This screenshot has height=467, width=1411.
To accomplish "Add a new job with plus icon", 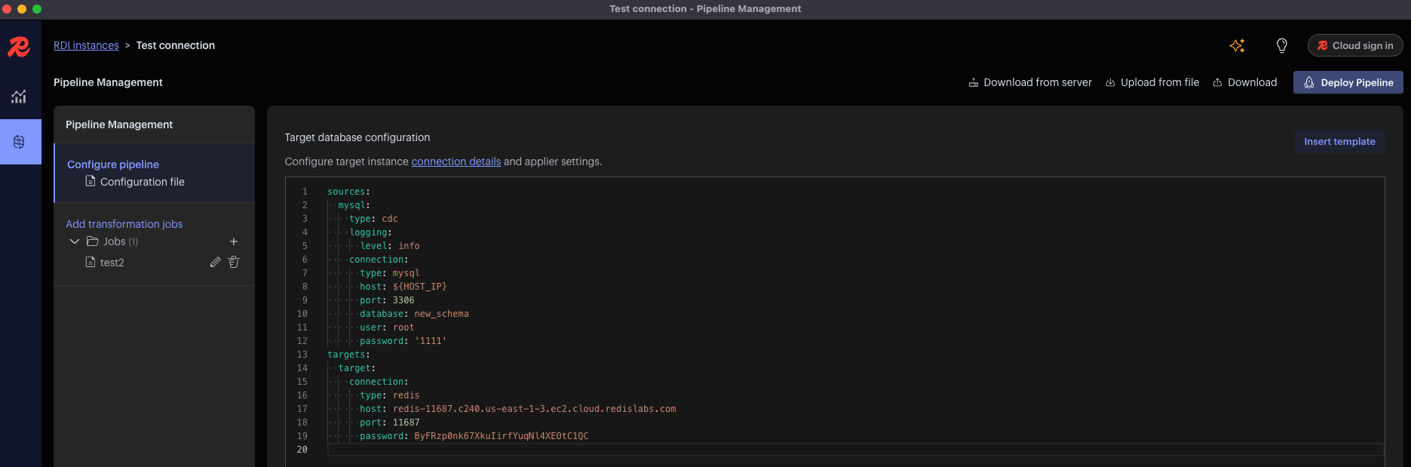I will coord(234,241).
